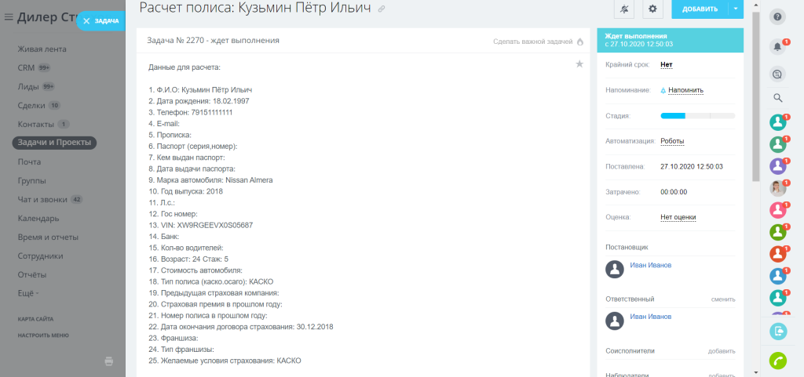Viewport: 804px width, 377px height.
Task: Click the green phone call button
Action: pos(778,361)
